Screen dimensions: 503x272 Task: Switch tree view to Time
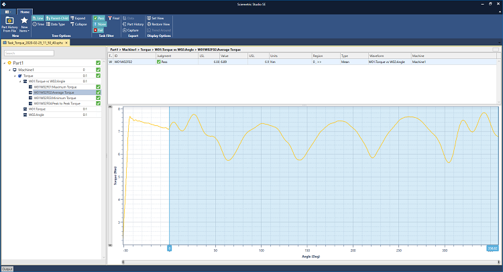click(x=38, y=23)
